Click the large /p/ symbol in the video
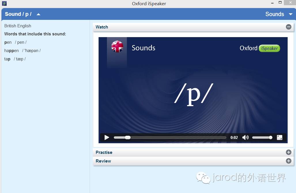The height and width of the screenshot is (193, 296). pos(194,94)
